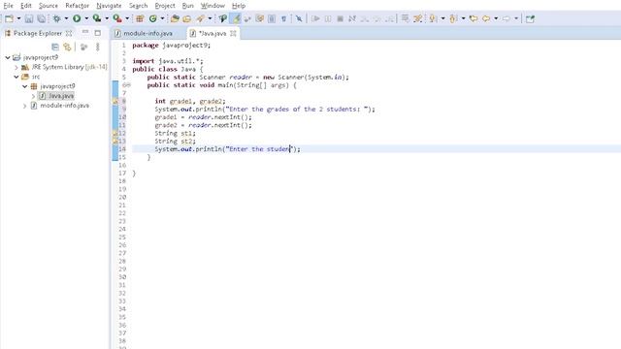Collapse the javaproject9 package node
Image resolution: width=621 pixels, height=349 pixels.
[x=24, y=86]
